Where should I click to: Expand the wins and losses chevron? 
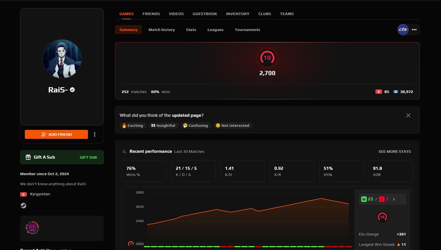coord(394,199)
